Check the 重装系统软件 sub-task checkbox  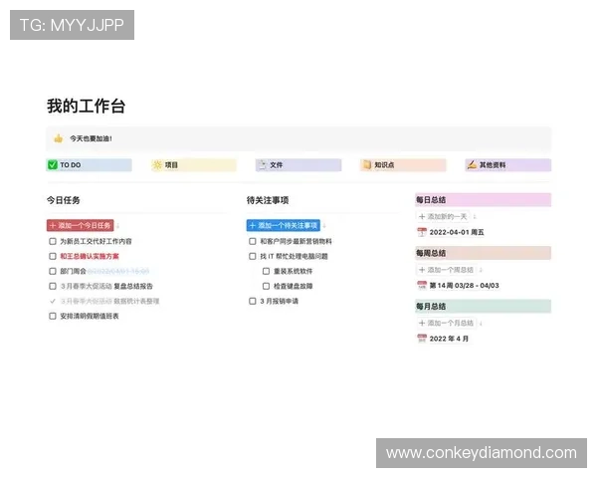pyautogui.click(x=266, y=271)
